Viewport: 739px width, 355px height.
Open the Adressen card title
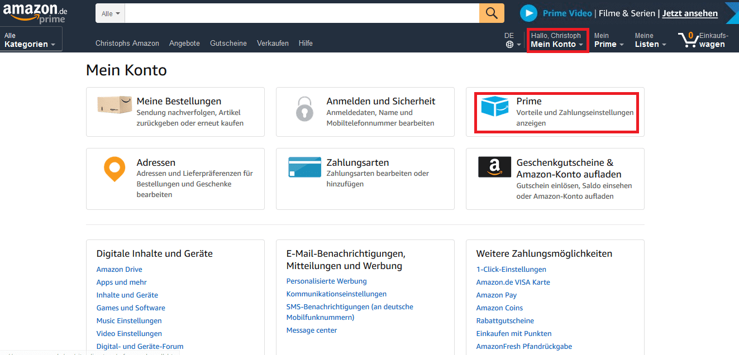(x=156, y=162)
